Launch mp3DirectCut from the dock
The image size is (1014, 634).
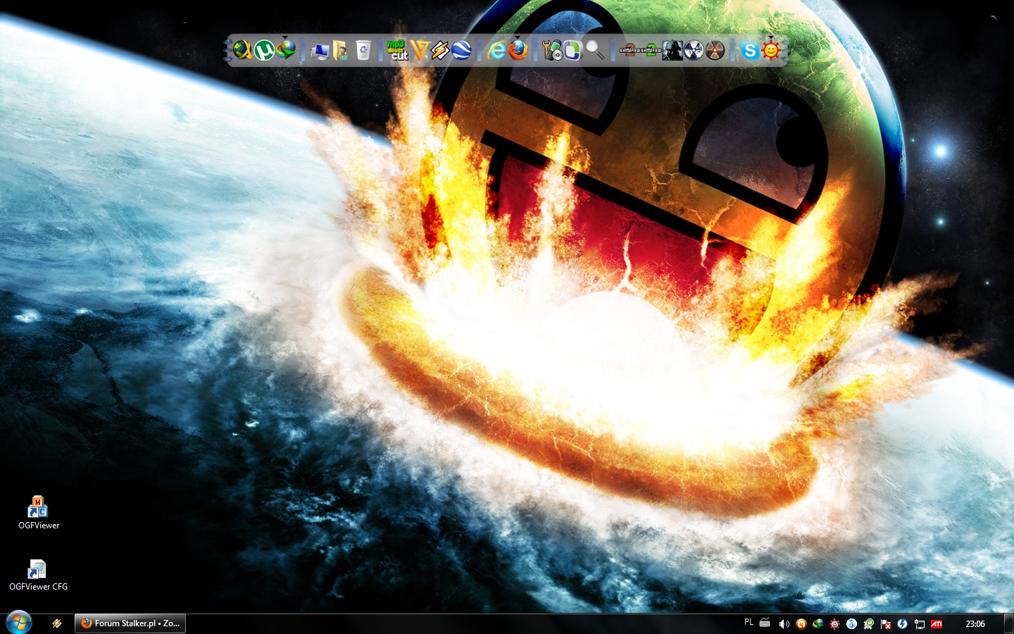click(x=397, y=50)
